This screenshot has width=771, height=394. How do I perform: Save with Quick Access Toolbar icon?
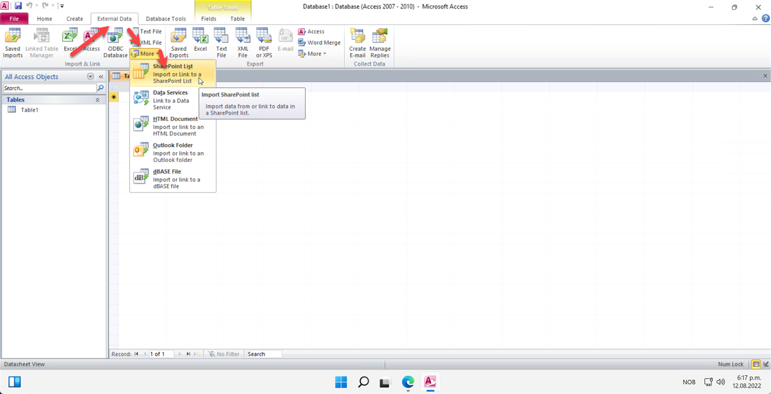(18, 6)
